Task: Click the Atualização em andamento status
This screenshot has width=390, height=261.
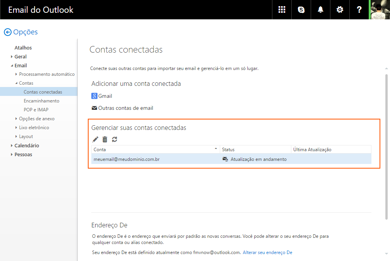Action: click(x=258, y=159)
